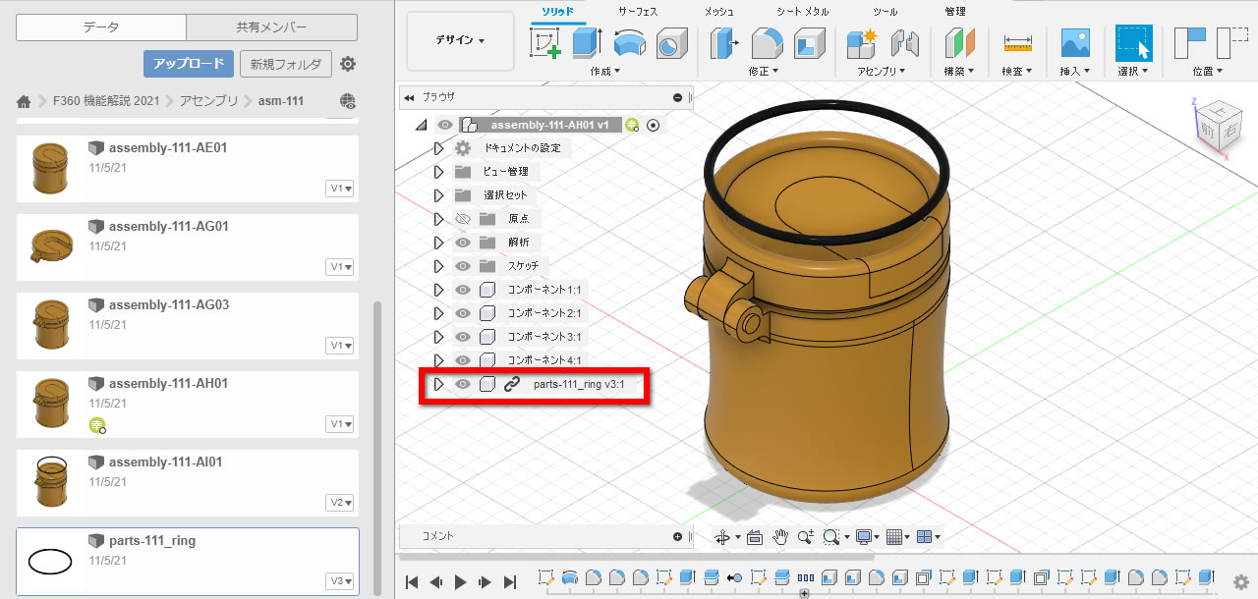Select the Measure tool
Viewport: 1258px width, 599px height.
click(1017, 43)
